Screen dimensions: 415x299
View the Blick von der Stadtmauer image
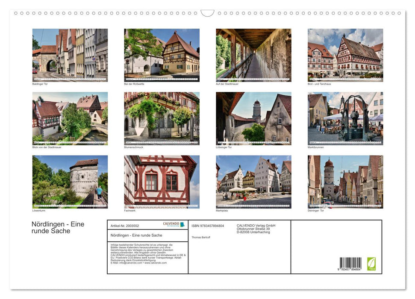pos(70,118)
